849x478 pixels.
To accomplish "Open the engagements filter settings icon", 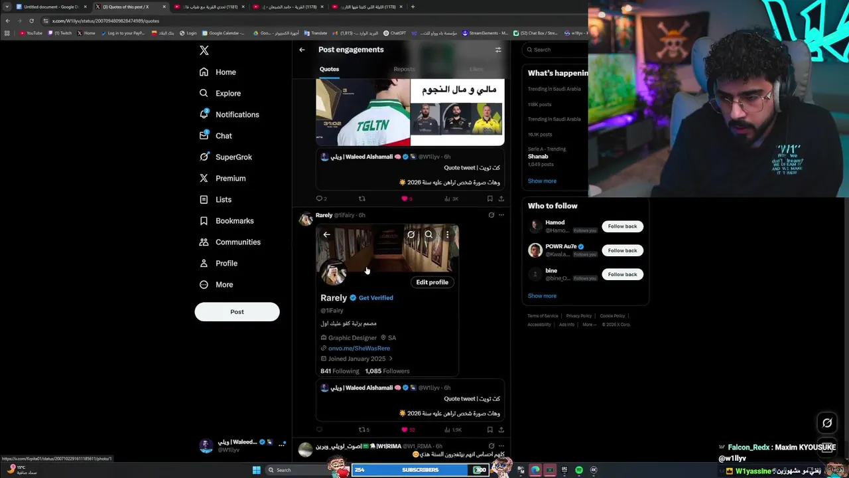I will (x=498, y=50).
